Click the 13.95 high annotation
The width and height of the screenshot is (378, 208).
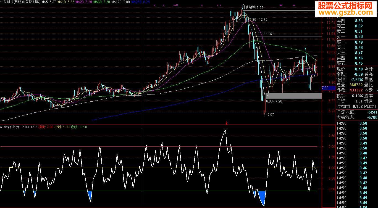[260, 8]
